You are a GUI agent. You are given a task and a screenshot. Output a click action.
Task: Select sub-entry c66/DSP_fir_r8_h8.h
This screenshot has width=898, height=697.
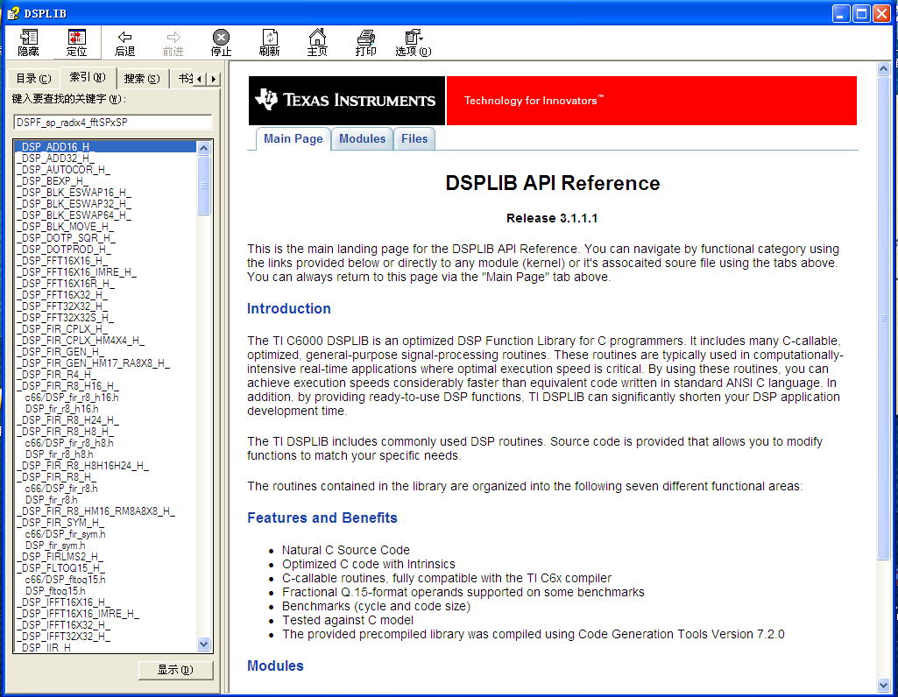point(69,443)
